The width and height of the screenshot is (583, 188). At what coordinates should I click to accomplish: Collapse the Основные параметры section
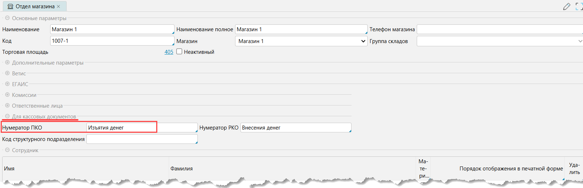[x=7, y=18]
